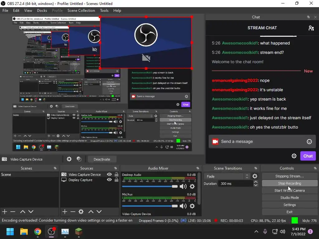Screen dimensions: 319x239
Task: Click Exit button in Controls
Action: 289,212
